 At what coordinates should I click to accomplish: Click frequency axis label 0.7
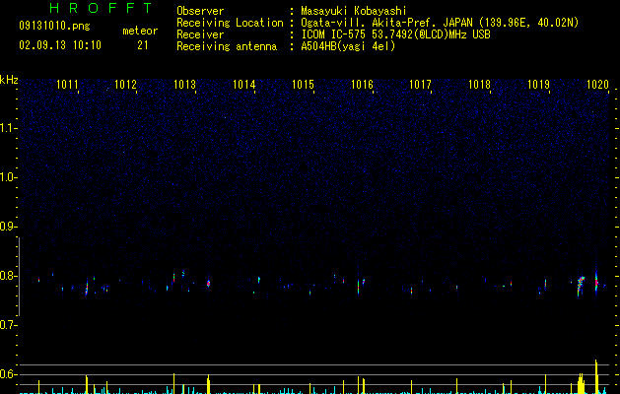[9, 325]
